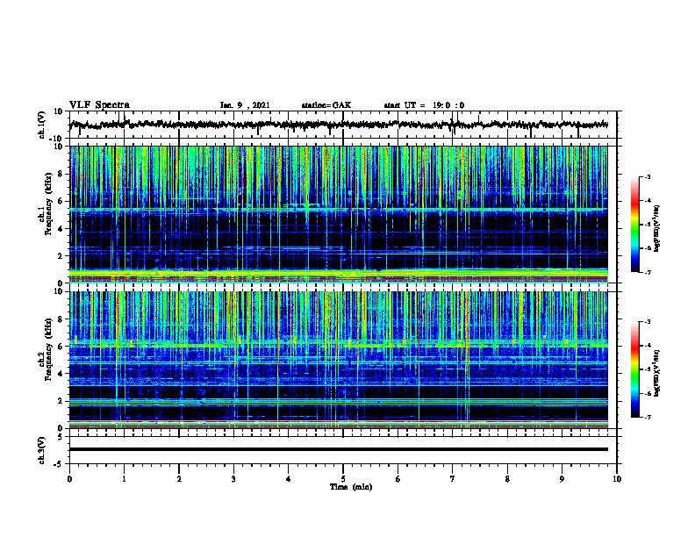Click the "ch.1(V)" waveform axis label
Viewport: 695px width, 537px height.
[x=42, y=124]
